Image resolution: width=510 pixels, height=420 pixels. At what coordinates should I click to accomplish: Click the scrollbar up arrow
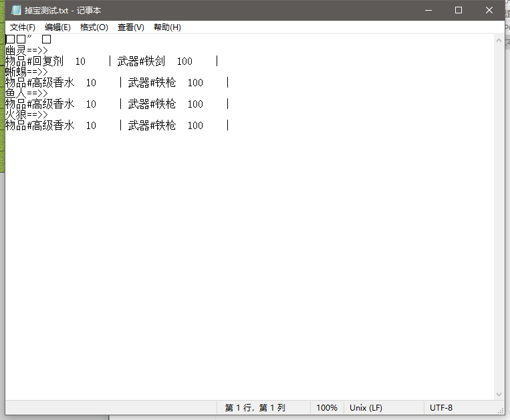tap(499, 40)
